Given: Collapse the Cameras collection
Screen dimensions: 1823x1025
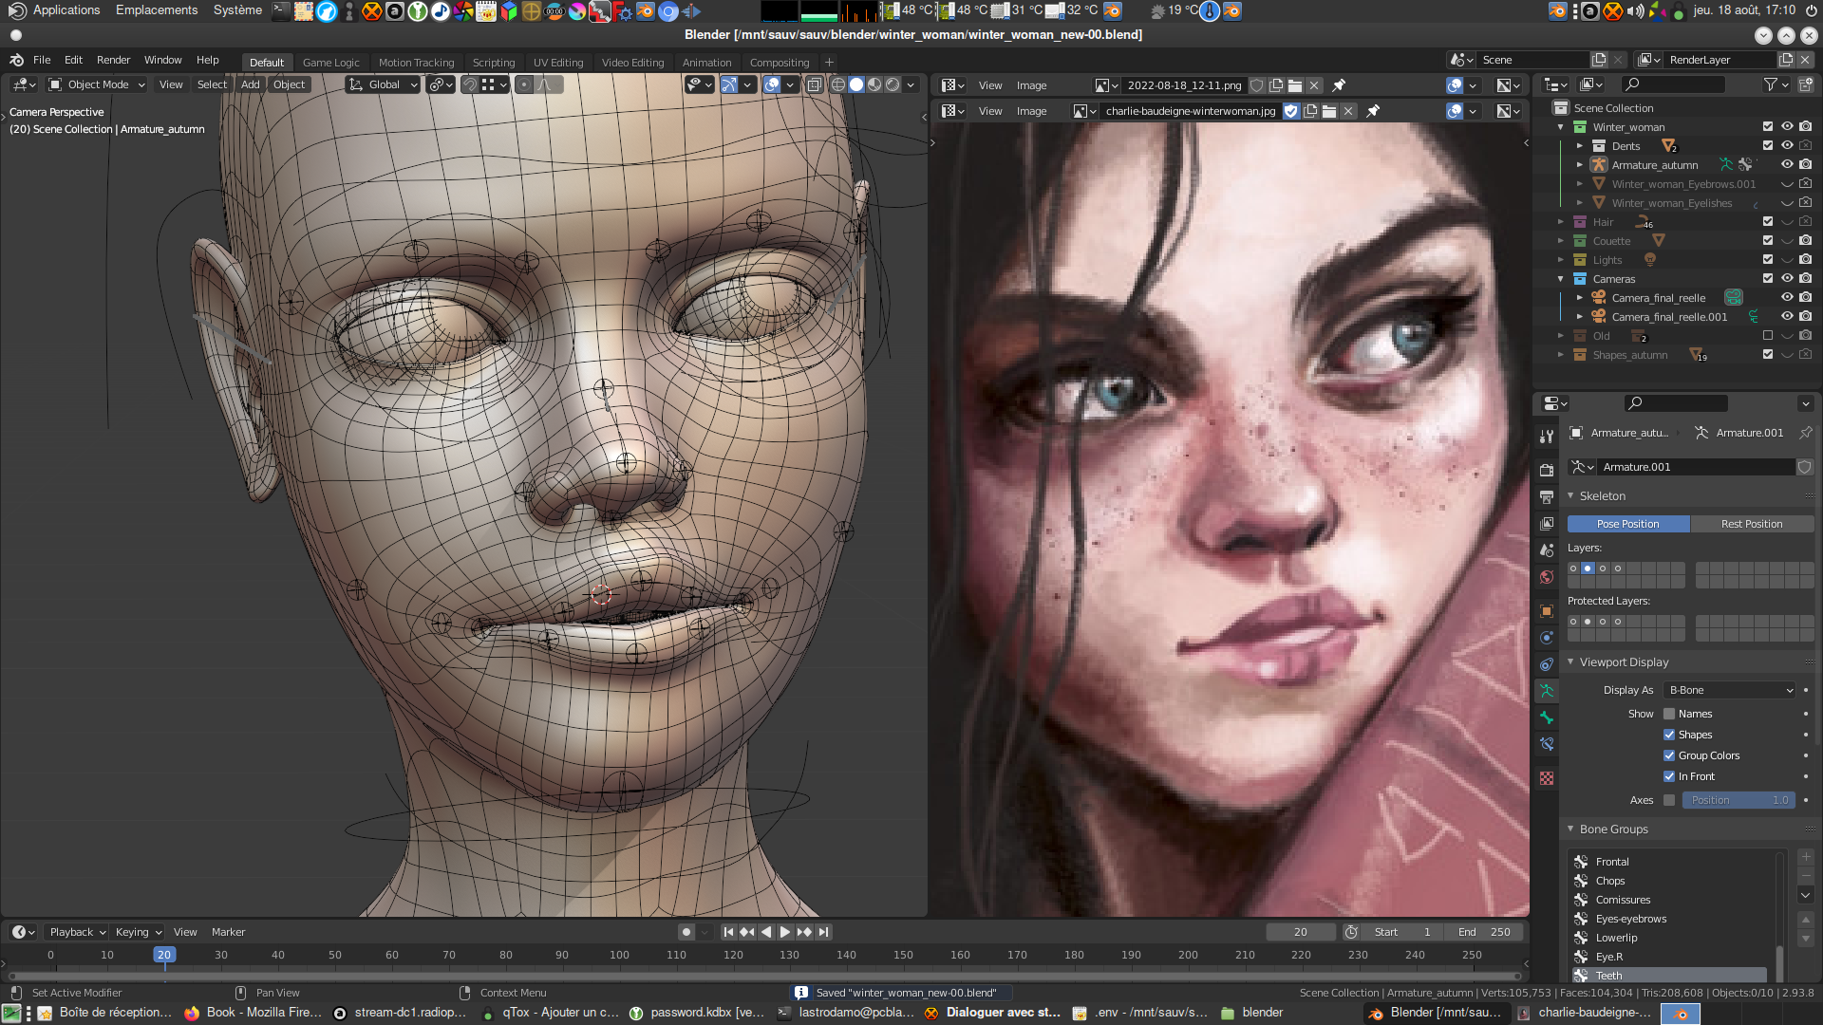Looking at the screenshot, I should point(1560,279).
